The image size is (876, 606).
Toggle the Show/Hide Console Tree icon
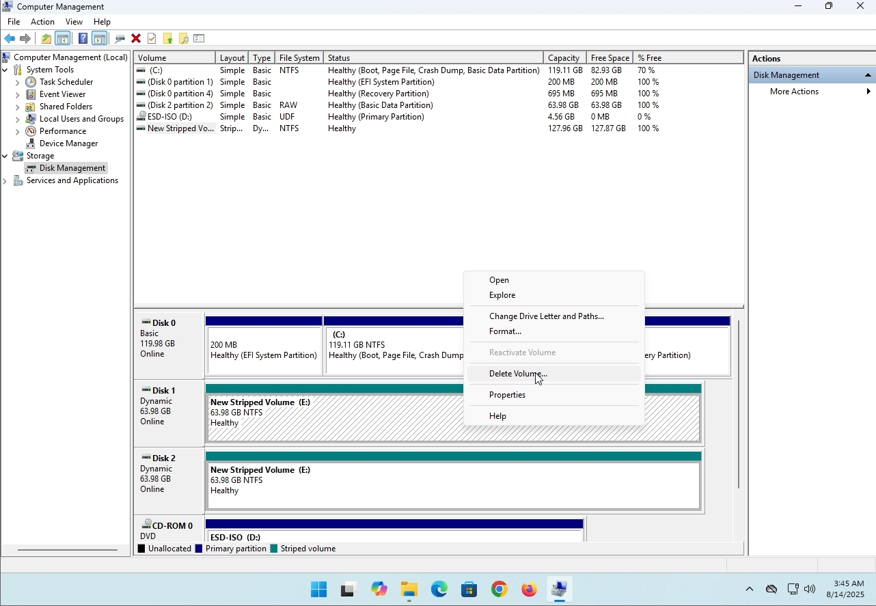point(63,39)
